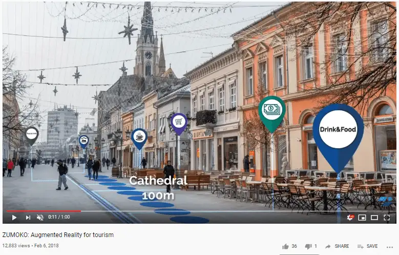Screen dimensions: 399x255
Task: Like the video with thumbs up
Action: (x=286, y=246)
